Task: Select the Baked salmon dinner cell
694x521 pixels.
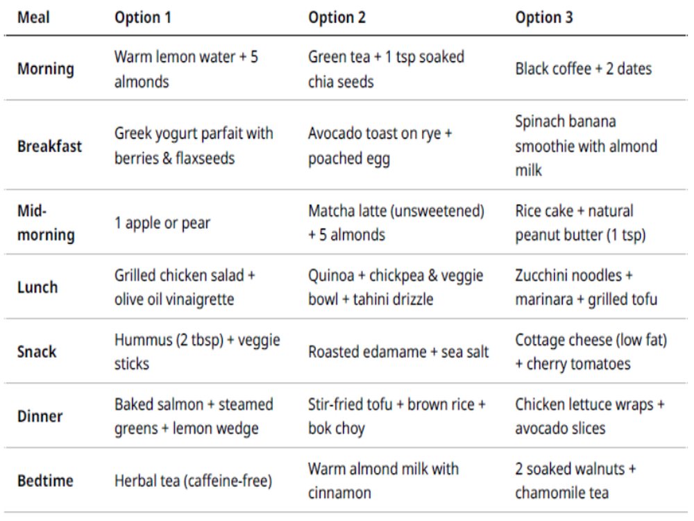Action: (x=194, y=416)
